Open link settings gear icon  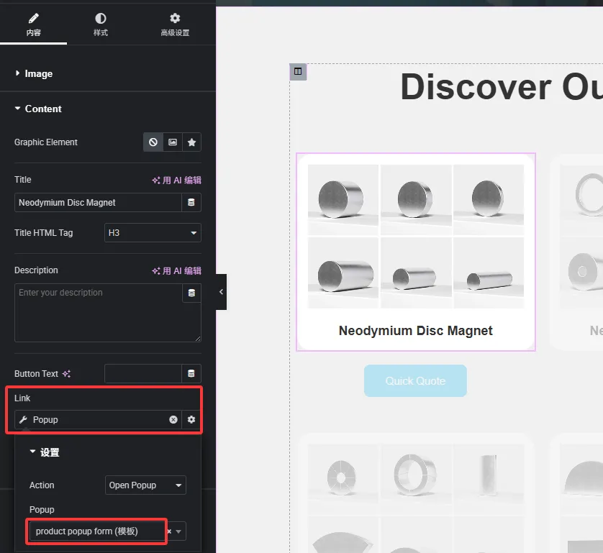click(x=191, y=420)
